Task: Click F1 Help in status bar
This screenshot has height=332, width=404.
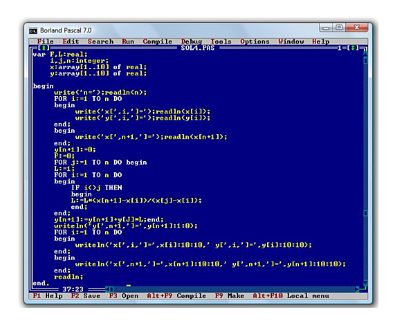Action: click(x=48, y=295)
